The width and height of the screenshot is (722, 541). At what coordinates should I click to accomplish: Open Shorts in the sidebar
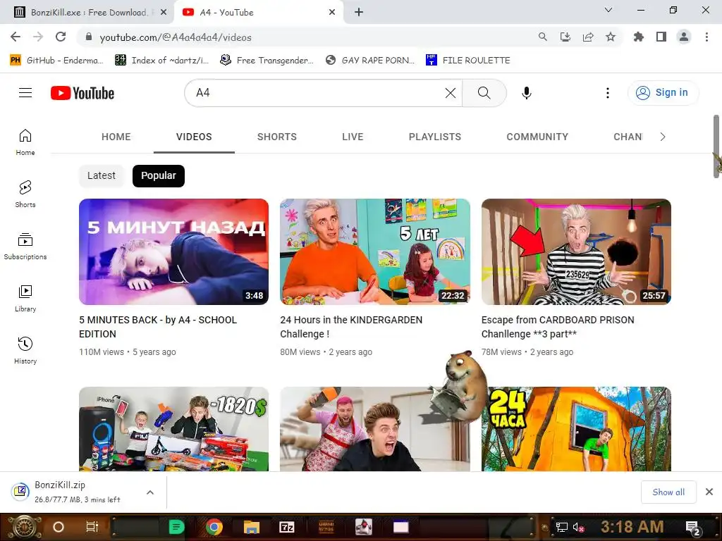25,194
